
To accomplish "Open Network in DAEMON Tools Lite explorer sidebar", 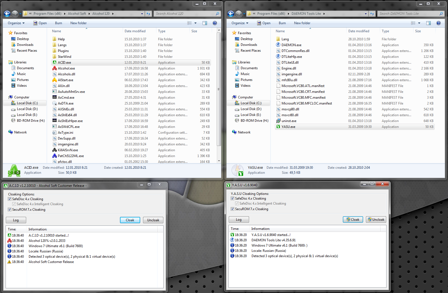I will pos(241,132).
